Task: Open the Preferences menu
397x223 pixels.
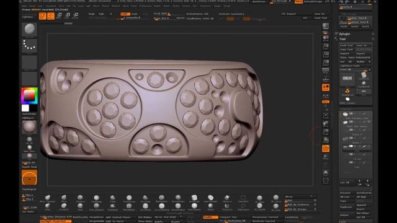Action: [x=145, y=6]
